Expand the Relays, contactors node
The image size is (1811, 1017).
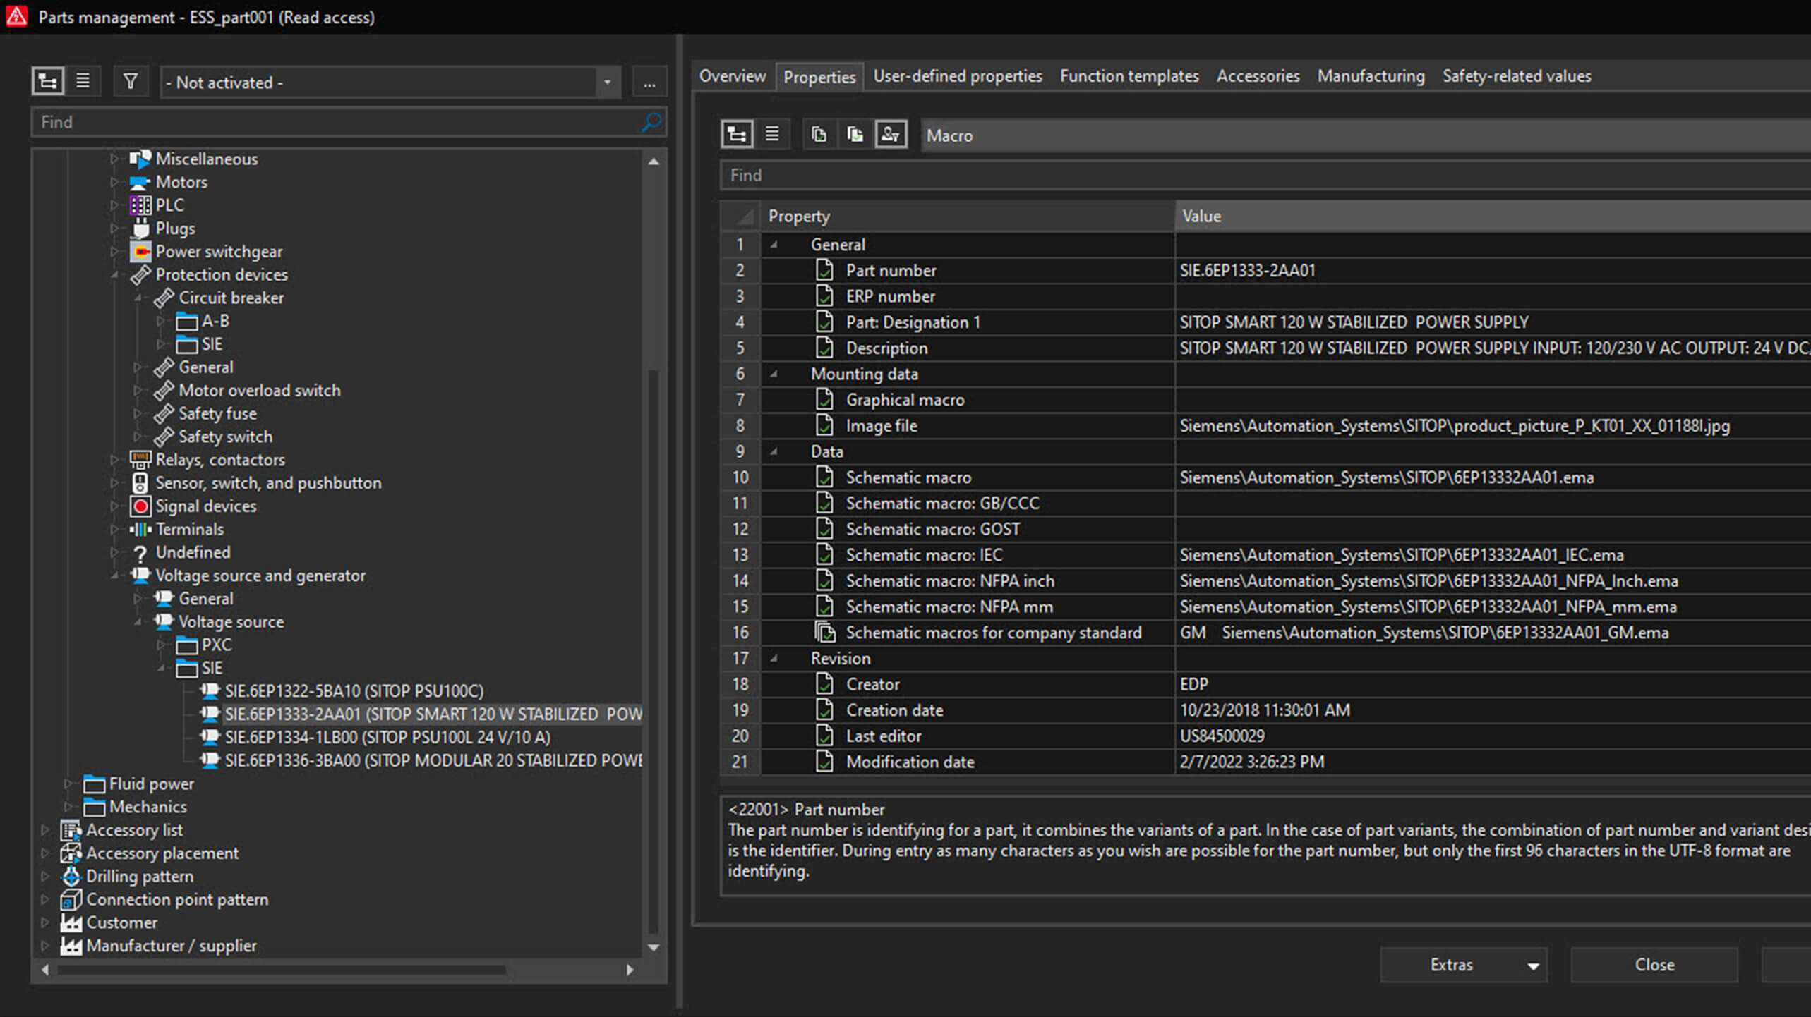pyautogui.click(x=114, y=460)
